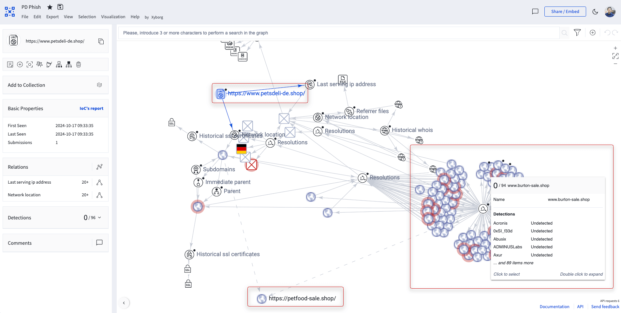
Task: Toggle dark mode moon icon
Action: (595, 12)
